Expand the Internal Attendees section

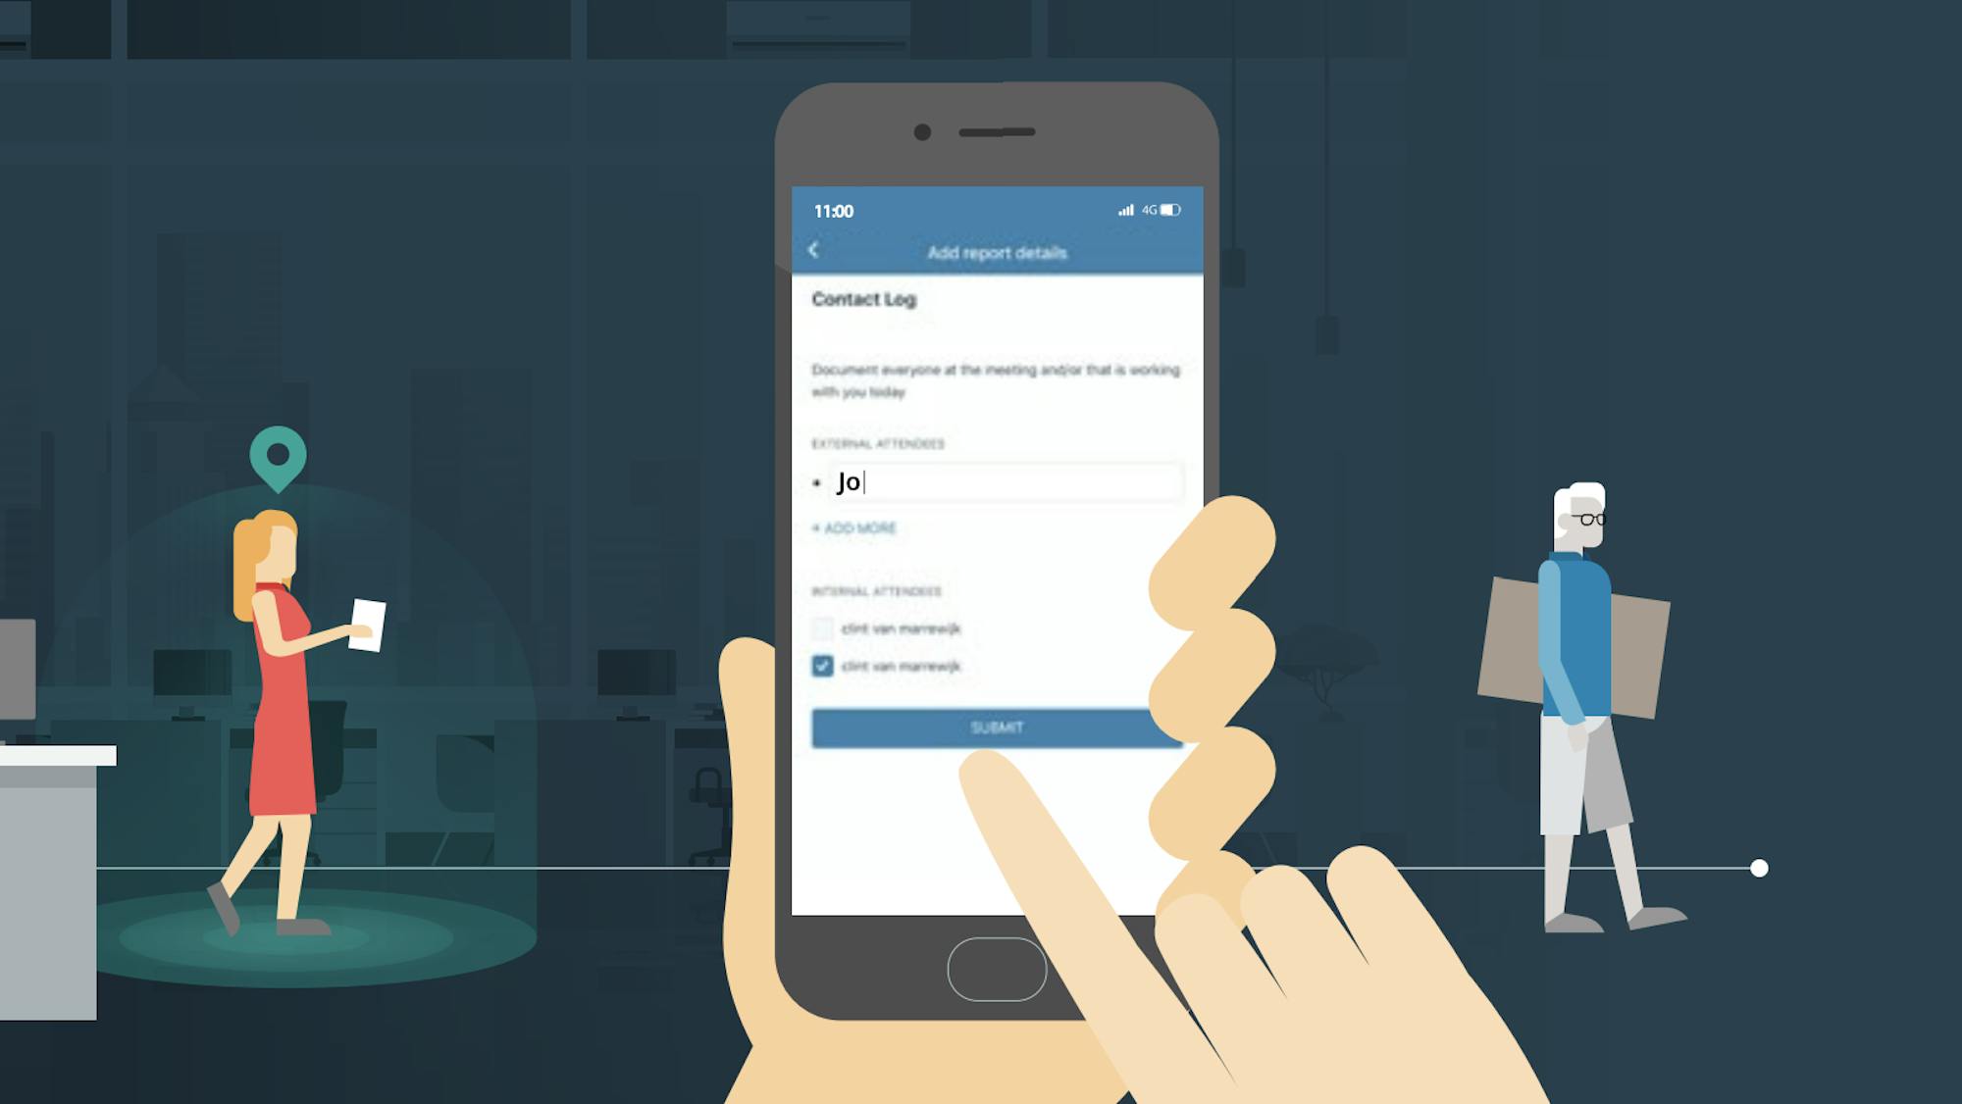pyautogui.click(x=876, y=588)
